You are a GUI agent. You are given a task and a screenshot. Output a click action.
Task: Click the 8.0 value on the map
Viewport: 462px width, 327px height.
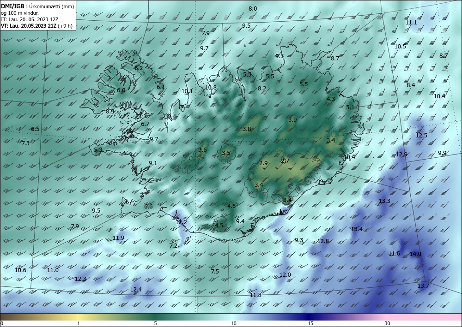253,9
